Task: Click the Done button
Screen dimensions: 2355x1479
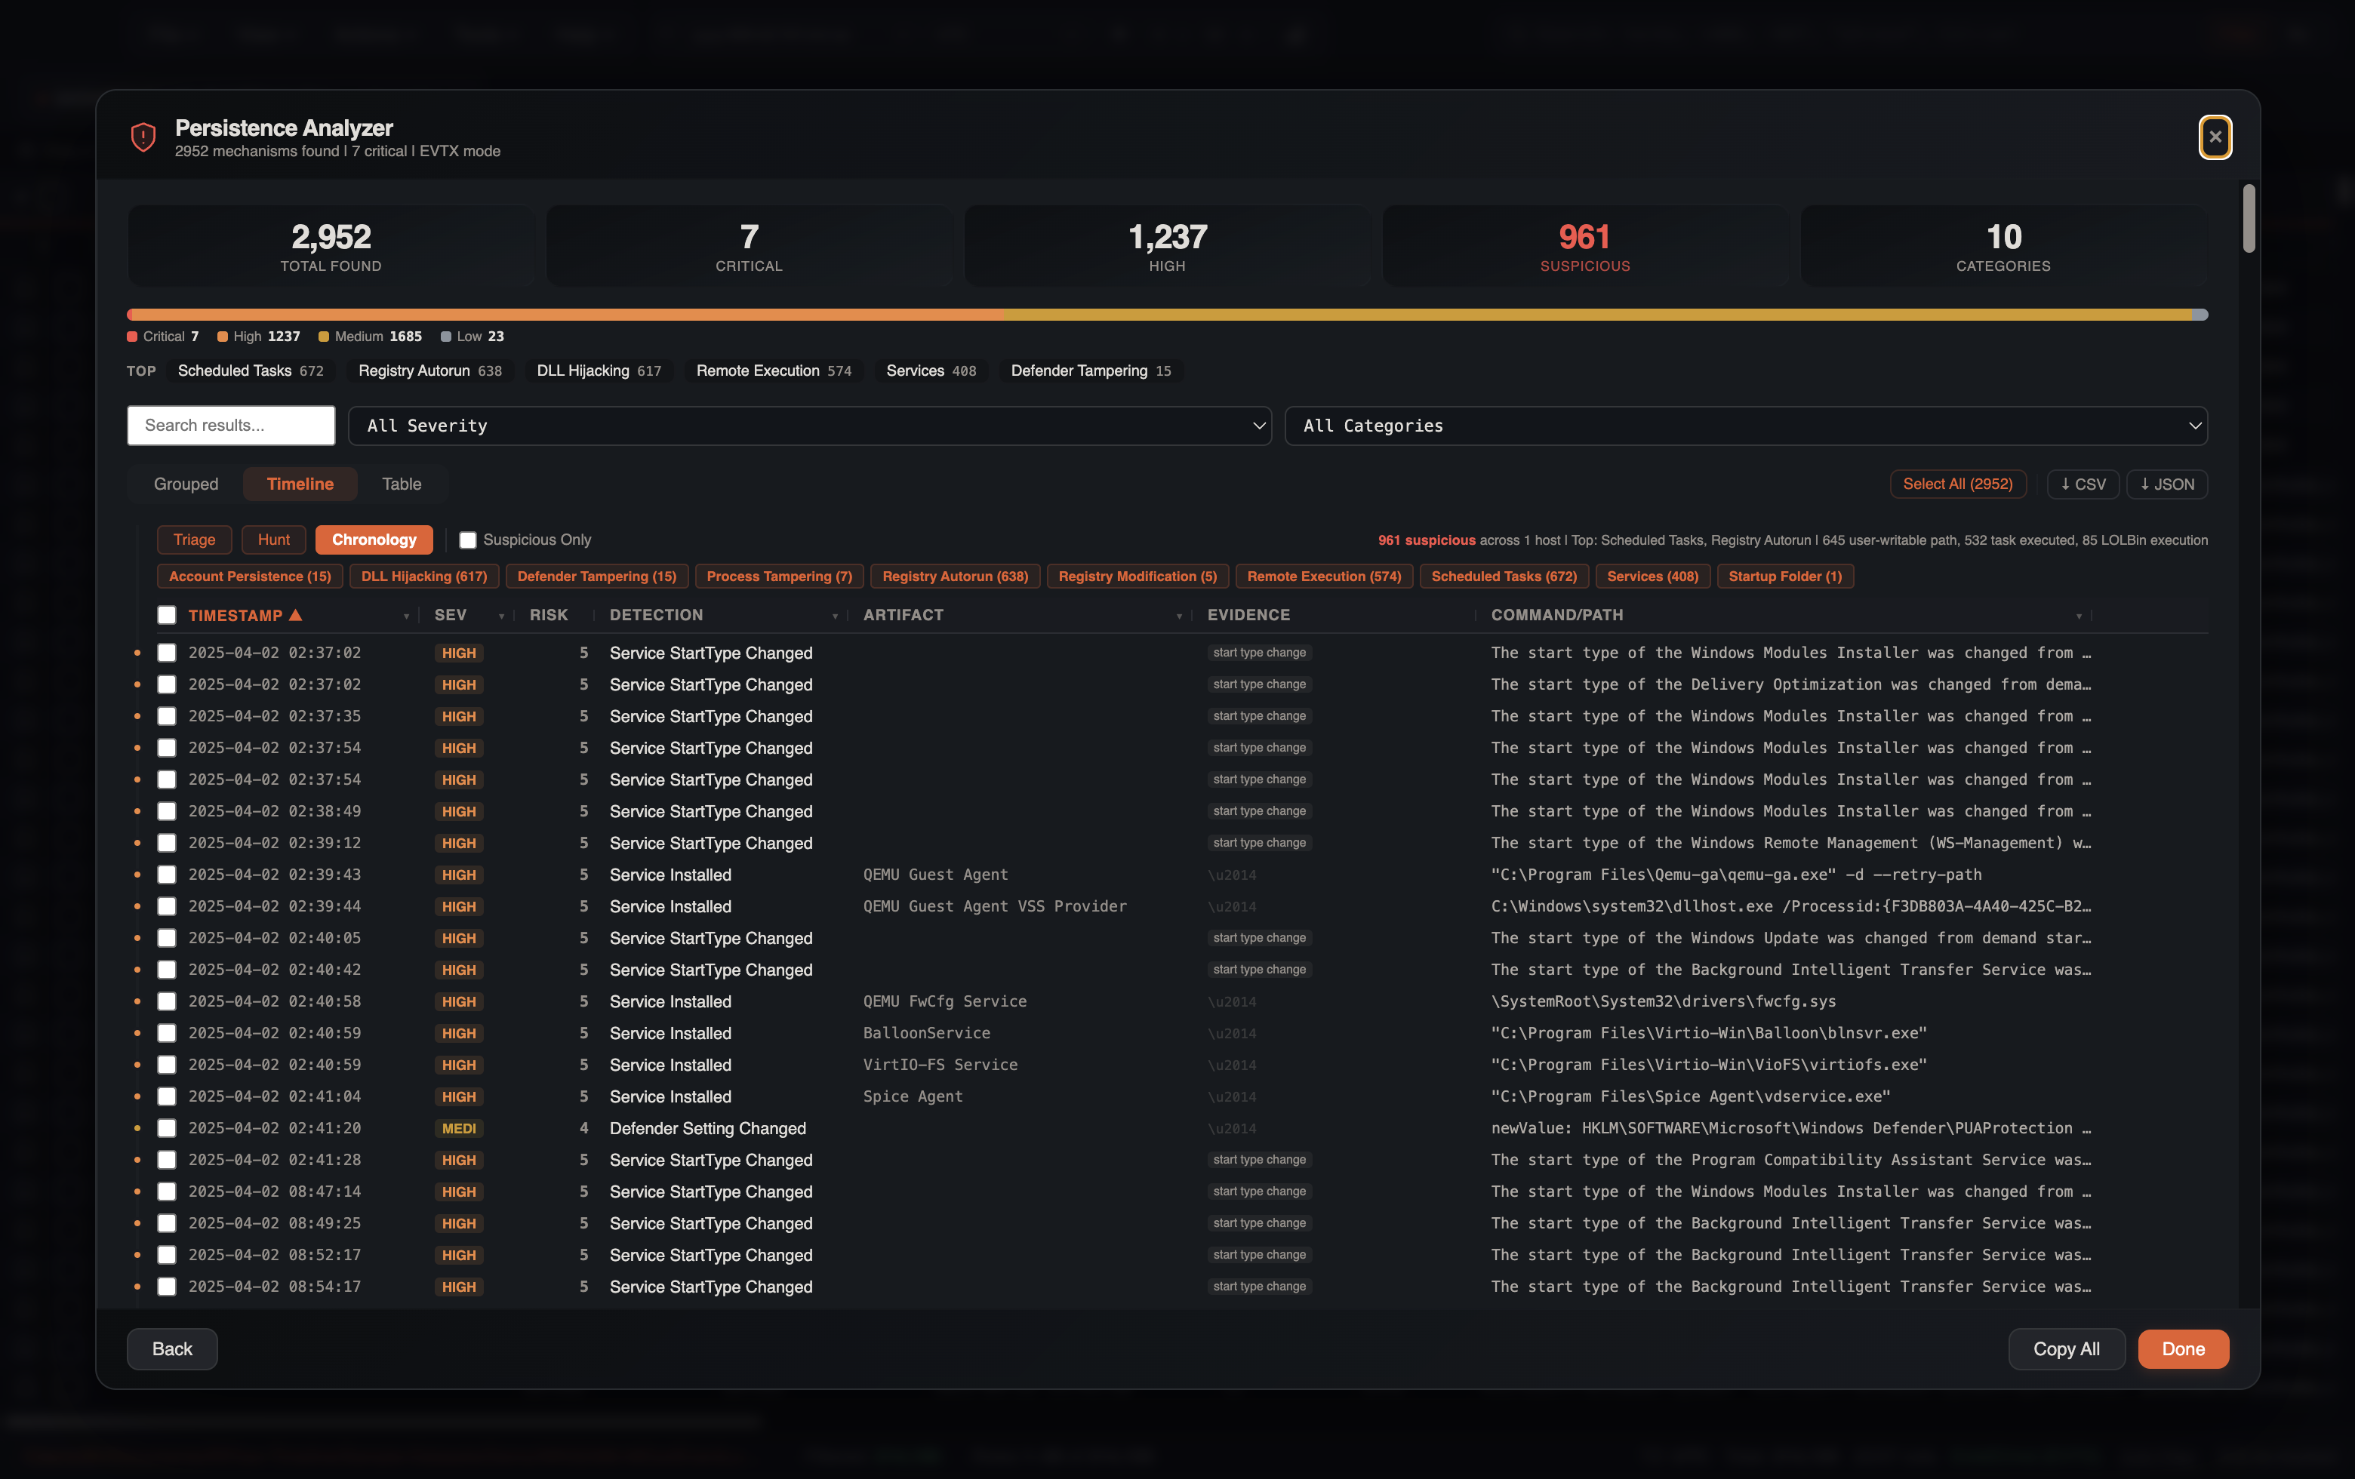Action: 2183,1349
